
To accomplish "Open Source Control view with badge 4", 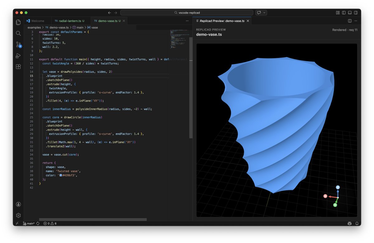I will (x=18, y=45).
